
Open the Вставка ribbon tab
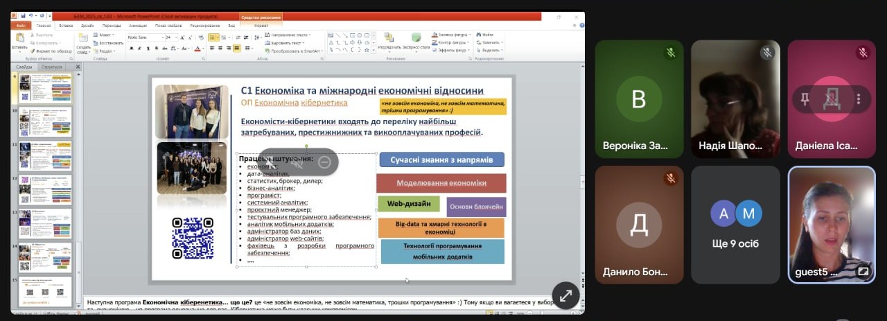coord(66,26)
